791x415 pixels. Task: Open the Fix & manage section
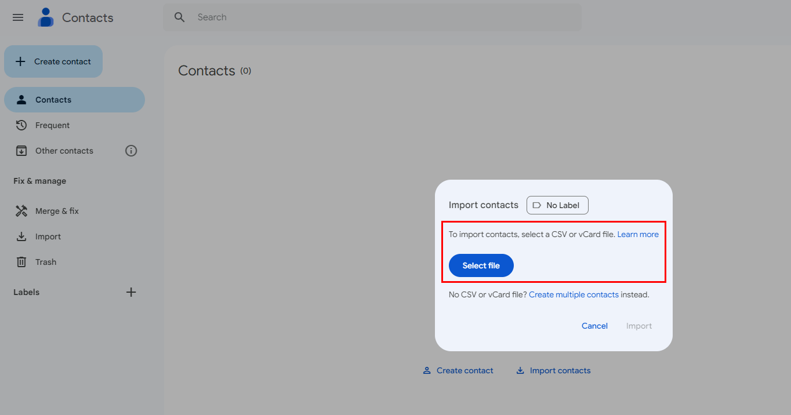point(39,181)
